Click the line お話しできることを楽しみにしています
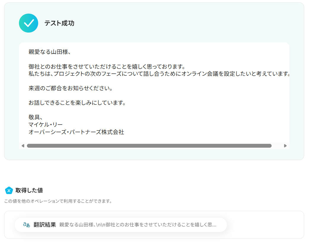Image resolution: width=316 pixels, height=248 pixels. tap(77, 103)
